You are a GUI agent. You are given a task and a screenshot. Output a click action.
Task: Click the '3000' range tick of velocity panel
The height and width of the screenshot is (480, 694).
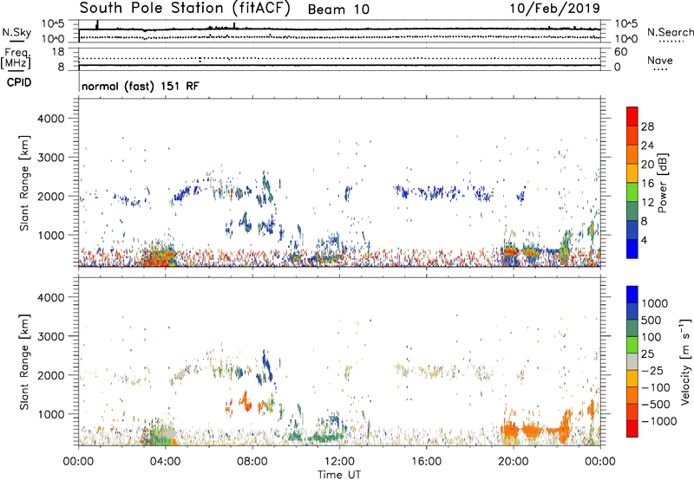tap(51, 336)
